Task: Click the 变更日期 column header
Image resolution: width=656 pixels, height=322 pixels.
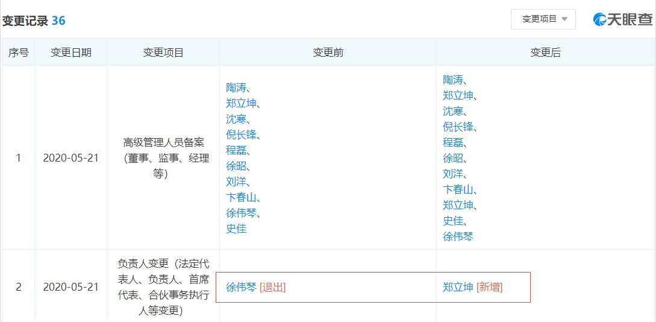Action: tap(71, 52)
